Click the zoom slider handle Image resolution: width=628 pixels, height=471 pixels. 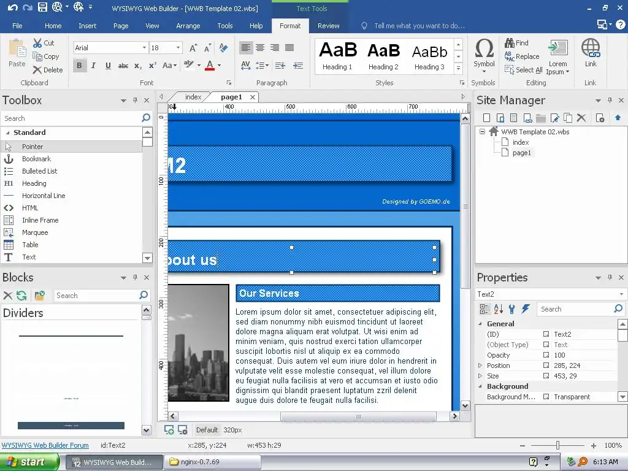click(557, 445)
